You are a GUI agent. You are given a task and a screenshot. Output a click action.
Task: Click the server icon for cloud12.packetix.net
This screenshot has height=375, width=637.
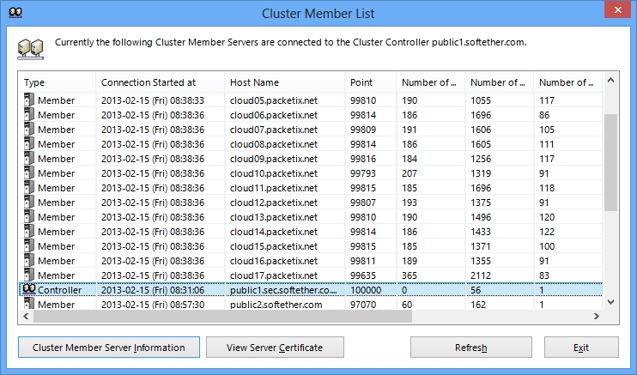tap(29, 202)
